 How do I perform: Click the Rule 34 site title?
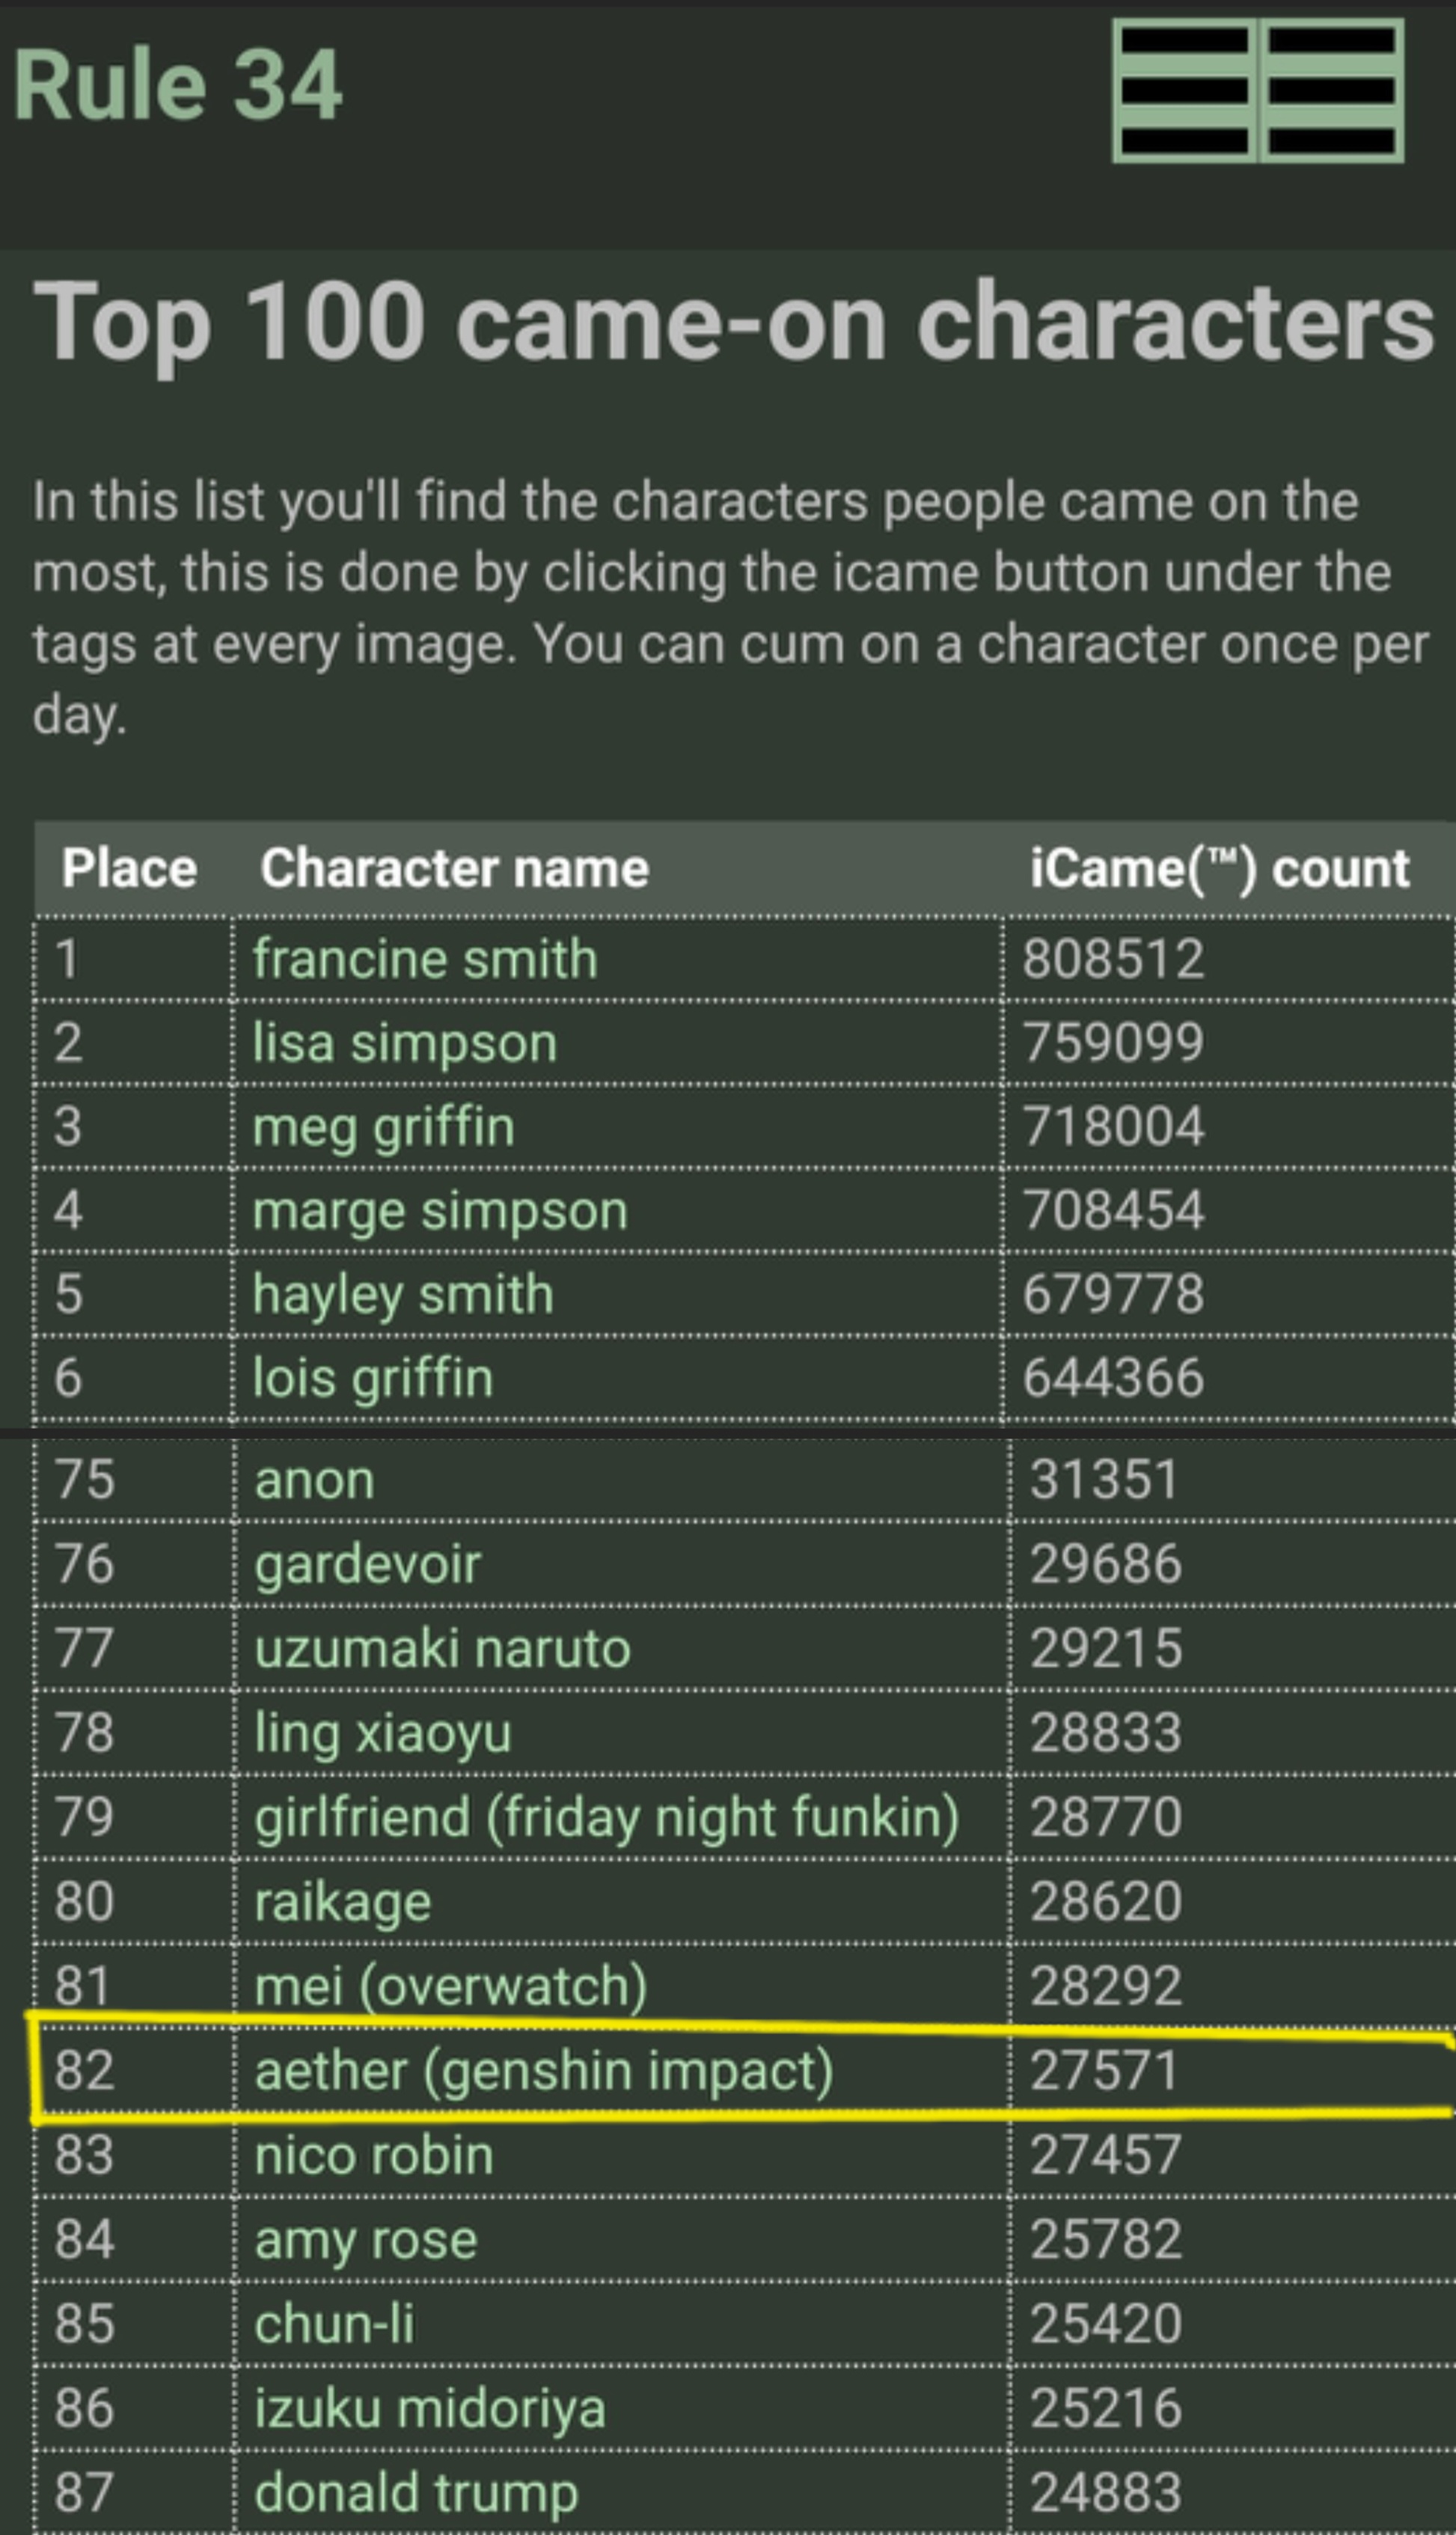click(178, 85)
